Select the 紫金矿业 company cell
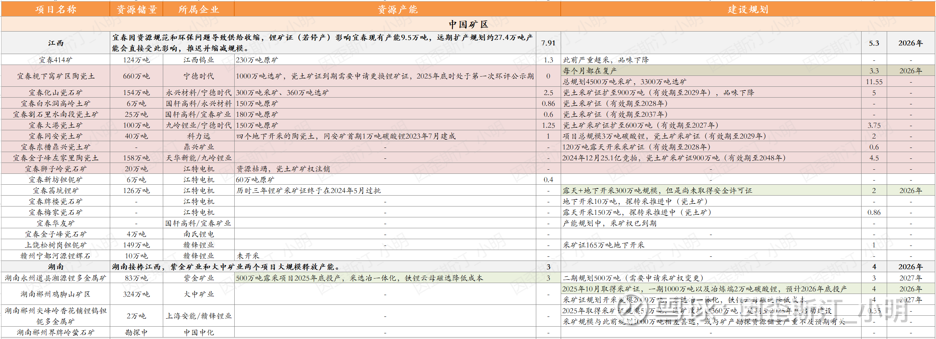Screen dimensions: 936x339 point(199,278)
